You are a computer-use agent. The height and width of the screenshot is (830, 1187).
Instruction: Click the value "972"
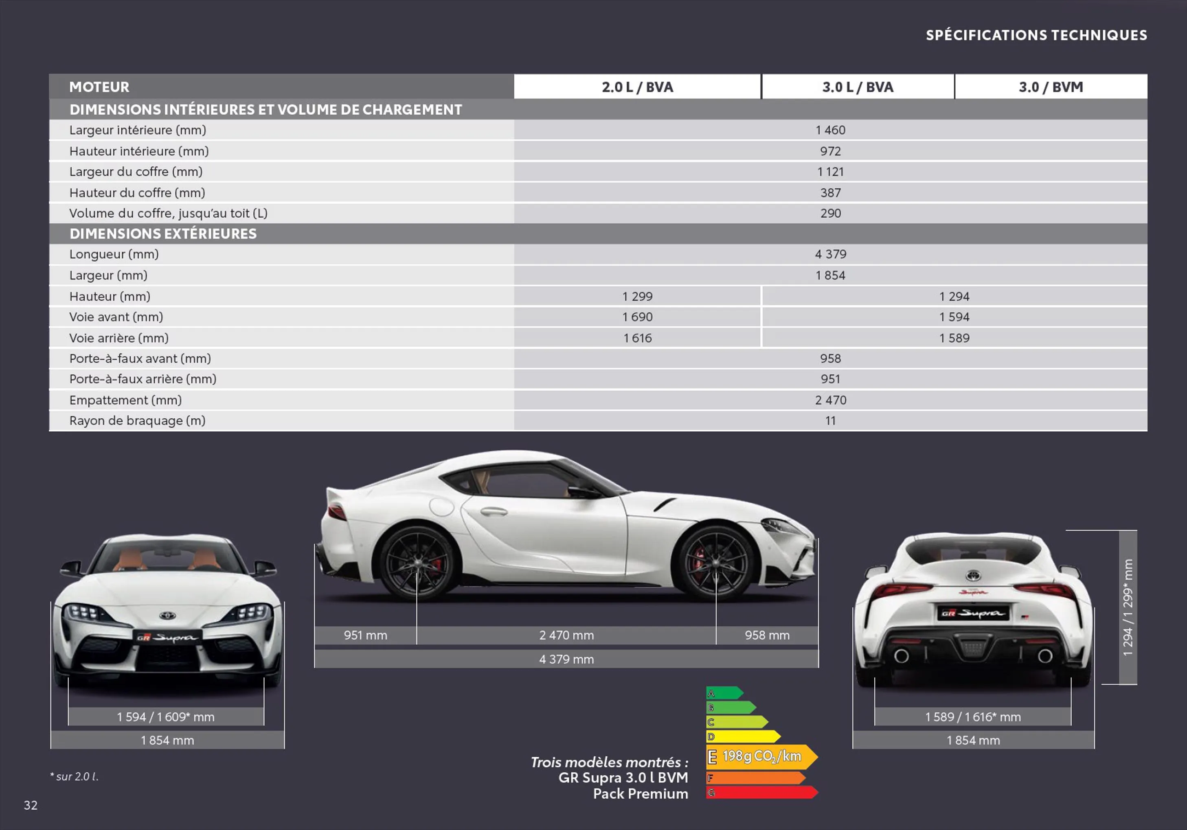(x=830, y=151)
